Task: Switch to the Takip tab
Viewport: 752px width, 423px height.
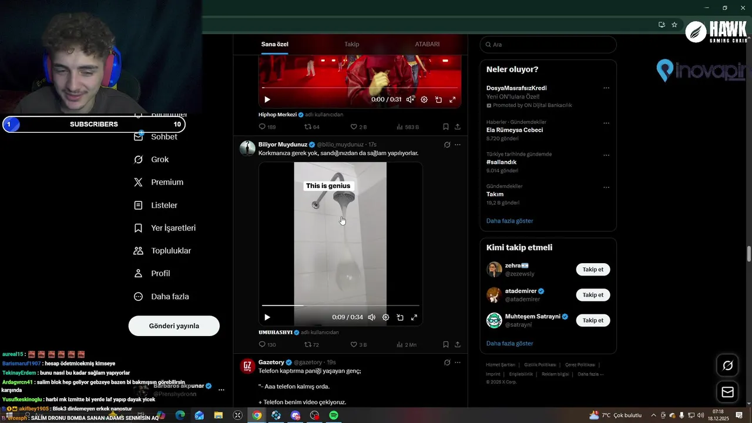Action: pyautogui.click(x=352, y=44)
